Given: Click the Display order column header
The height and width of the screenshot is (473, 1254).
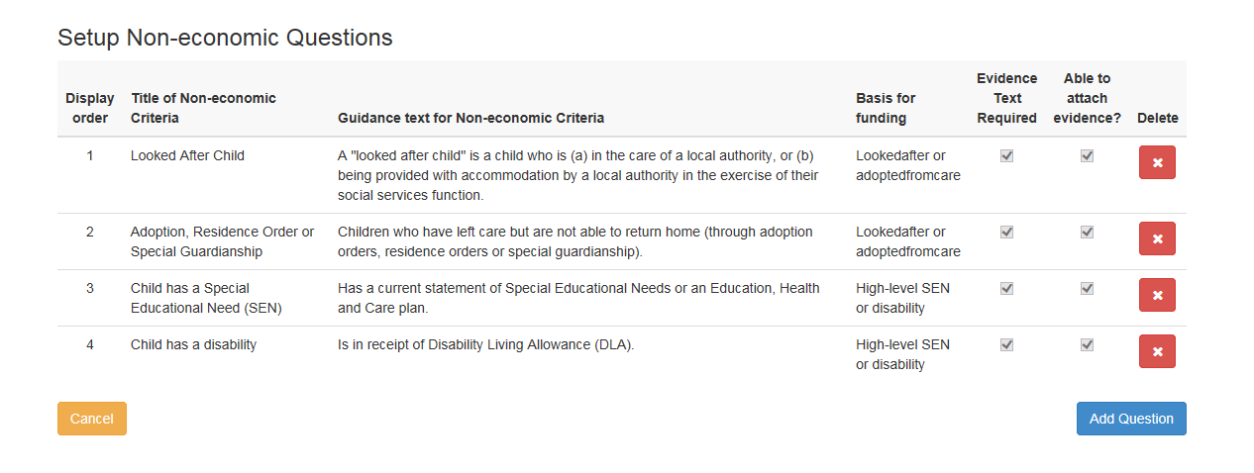Looking at the screenshot, I should click(90, 108).
